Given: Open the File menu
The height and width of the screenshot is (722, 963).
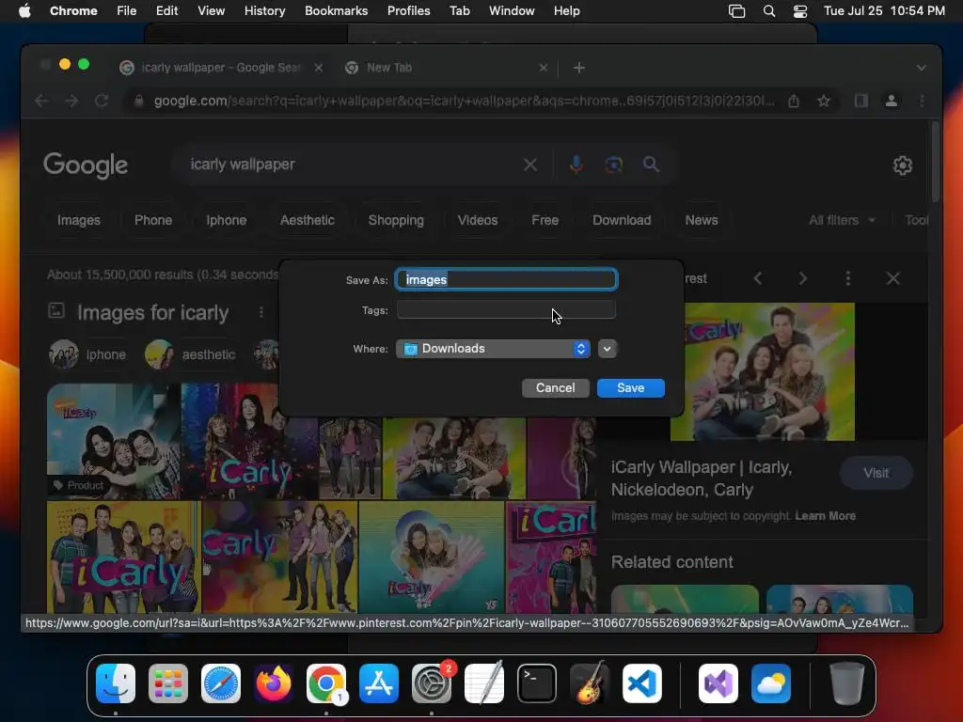Looking at the screenshot, I should pyautogui.click(x=127, y=11).
